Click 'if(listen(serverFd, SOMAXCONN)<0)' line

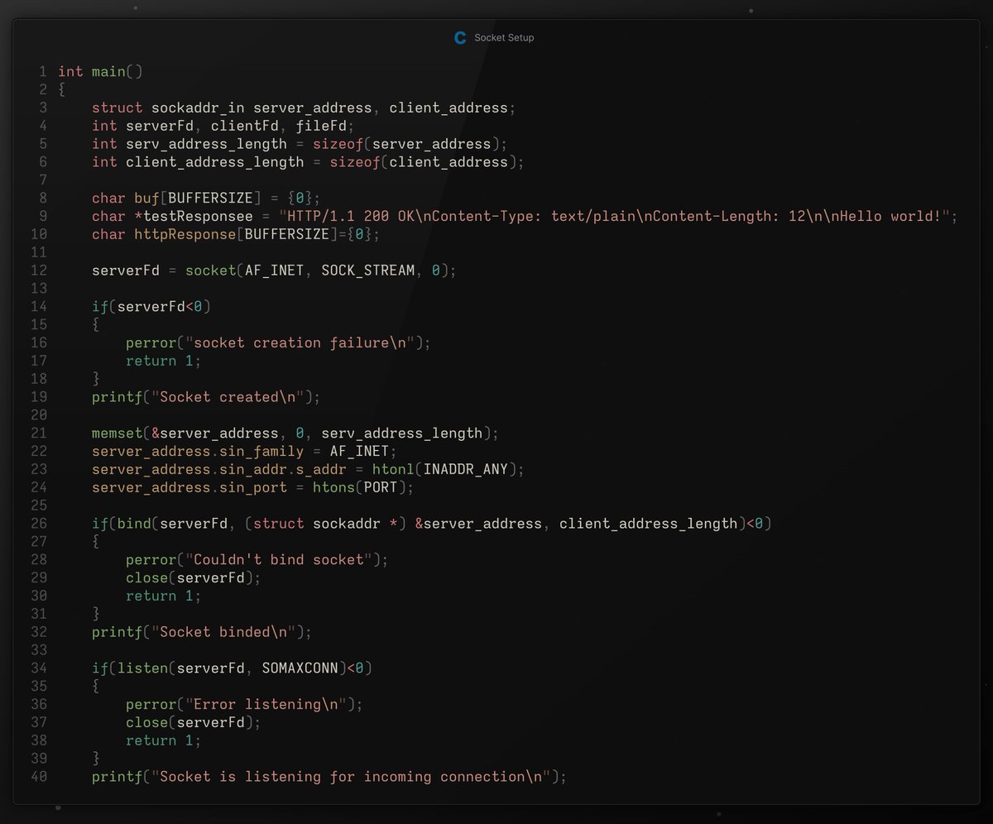(232, 668)
